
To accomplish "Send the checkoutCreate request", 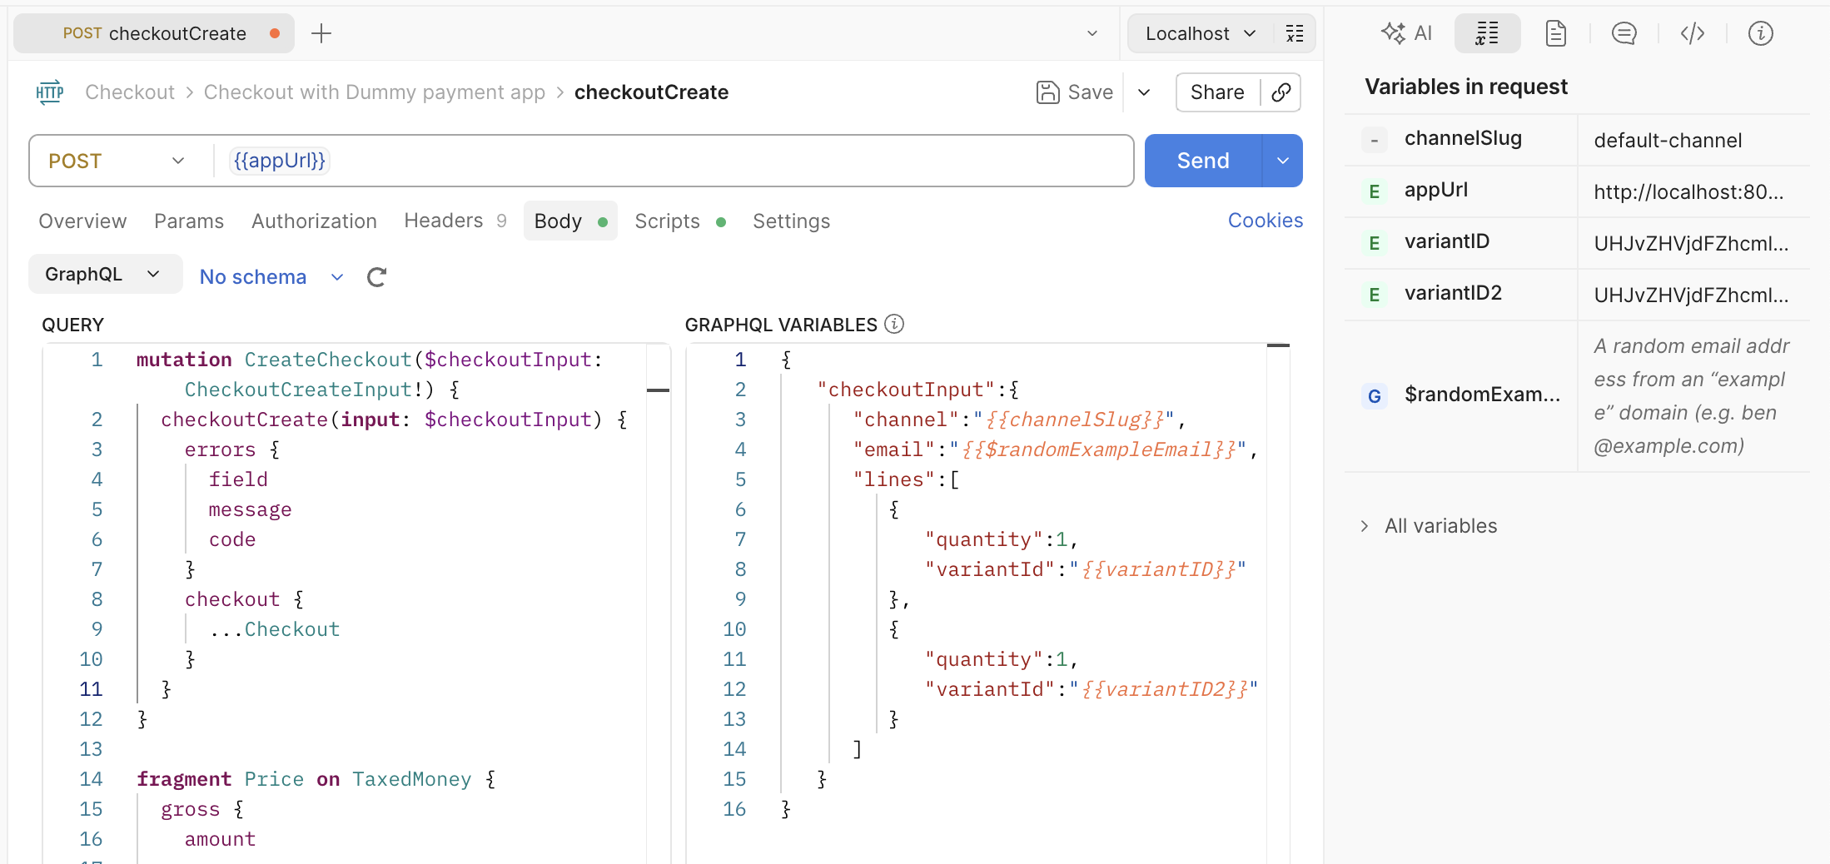I will pyautogui.click(x=1202, y=160).
